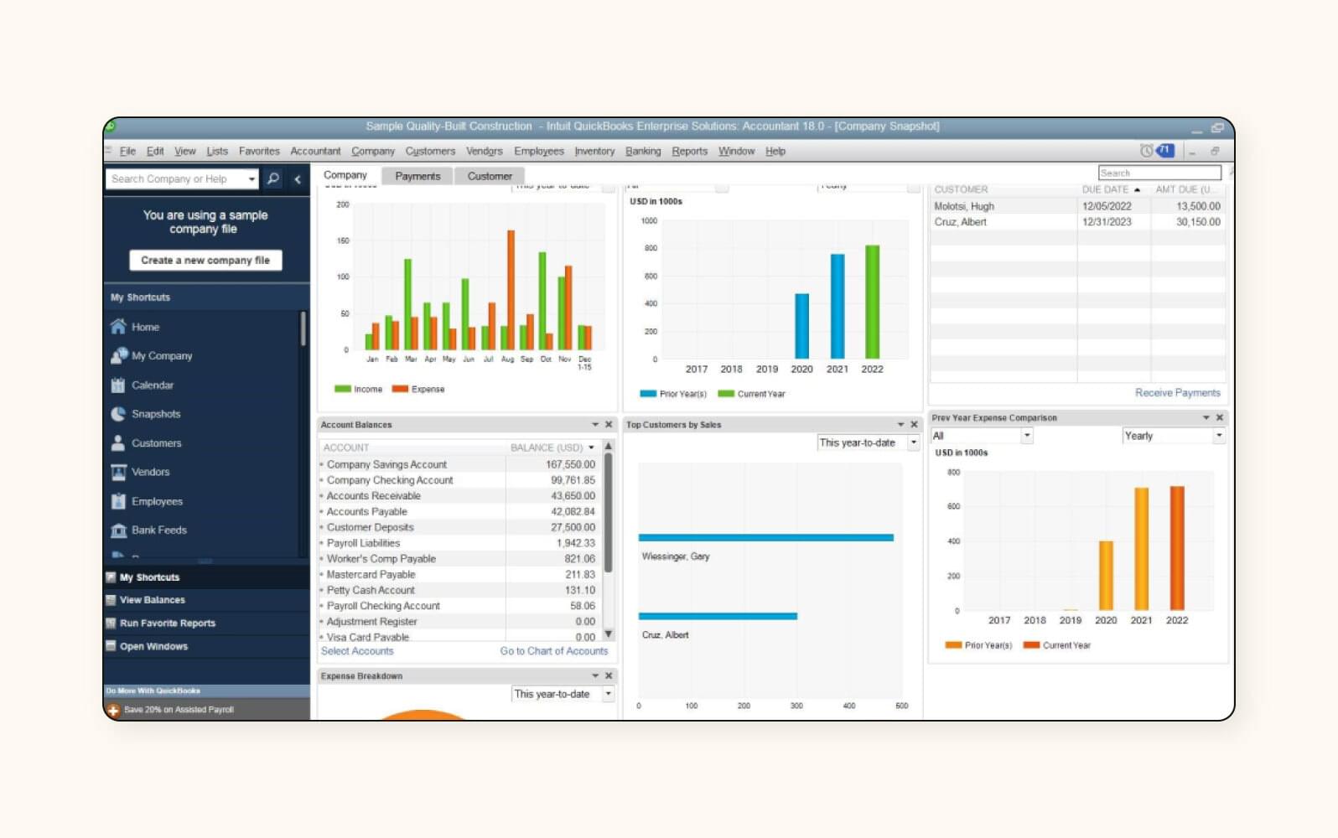Viewport: 1338px width, 838px height.
Task: Click the Run Favorite Reports icon
Action: tap(111, 623)
